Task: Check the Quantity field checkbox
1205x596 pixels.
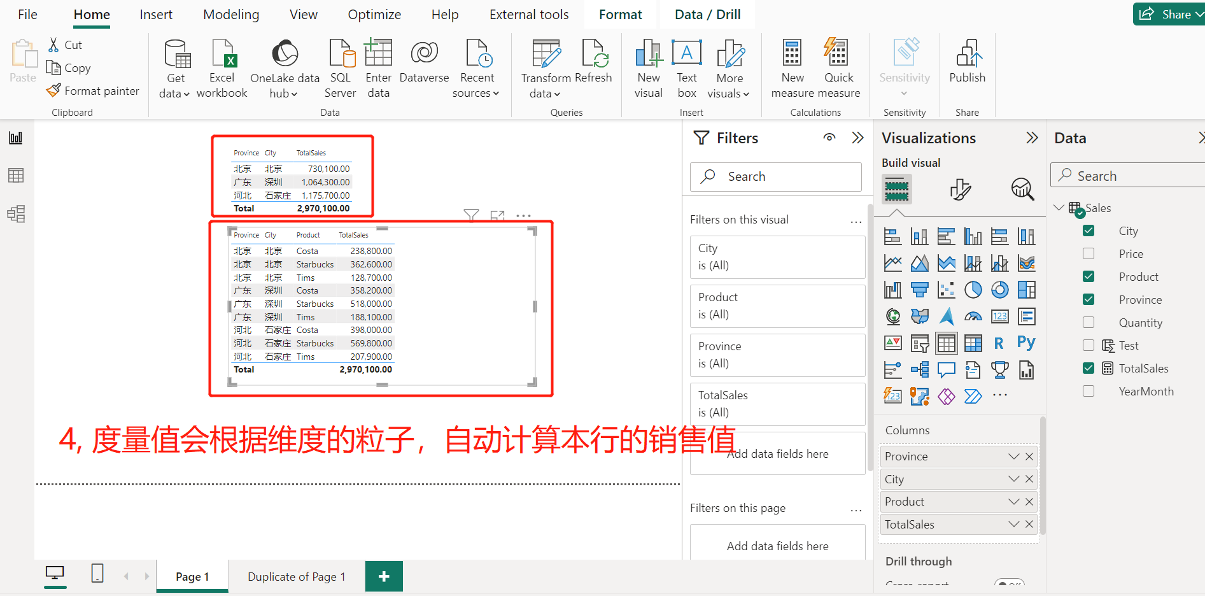Action: click(x=1089, y=322)
